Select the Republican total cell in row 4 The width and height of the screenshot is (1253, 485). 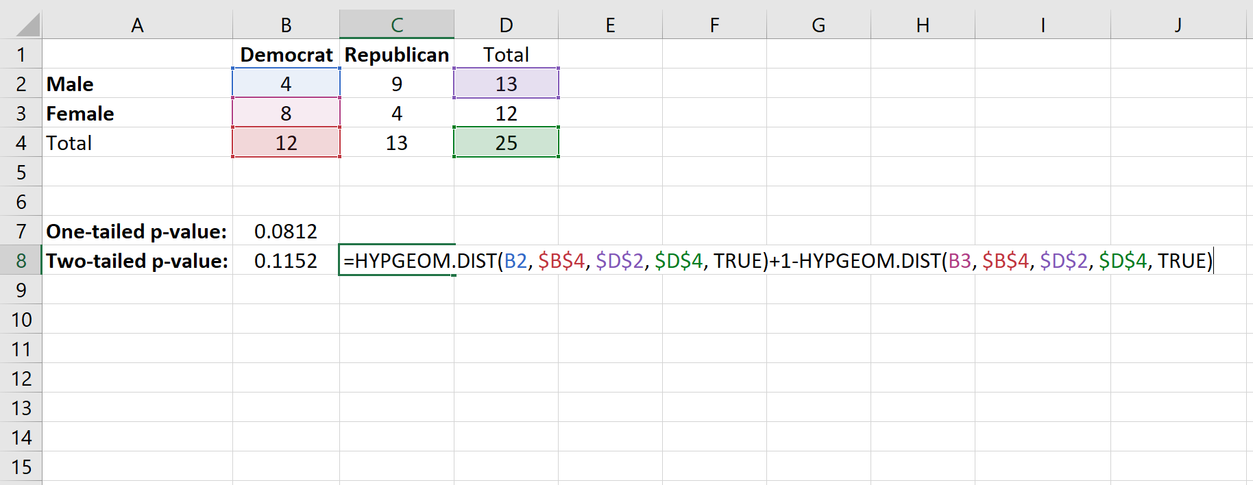pyautogui.click(x=396, y=143)
